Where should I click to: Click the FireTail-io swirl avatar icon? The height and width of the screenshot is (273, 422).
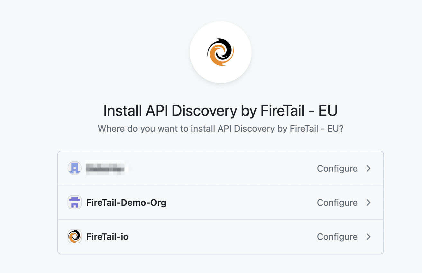point(75,237)
